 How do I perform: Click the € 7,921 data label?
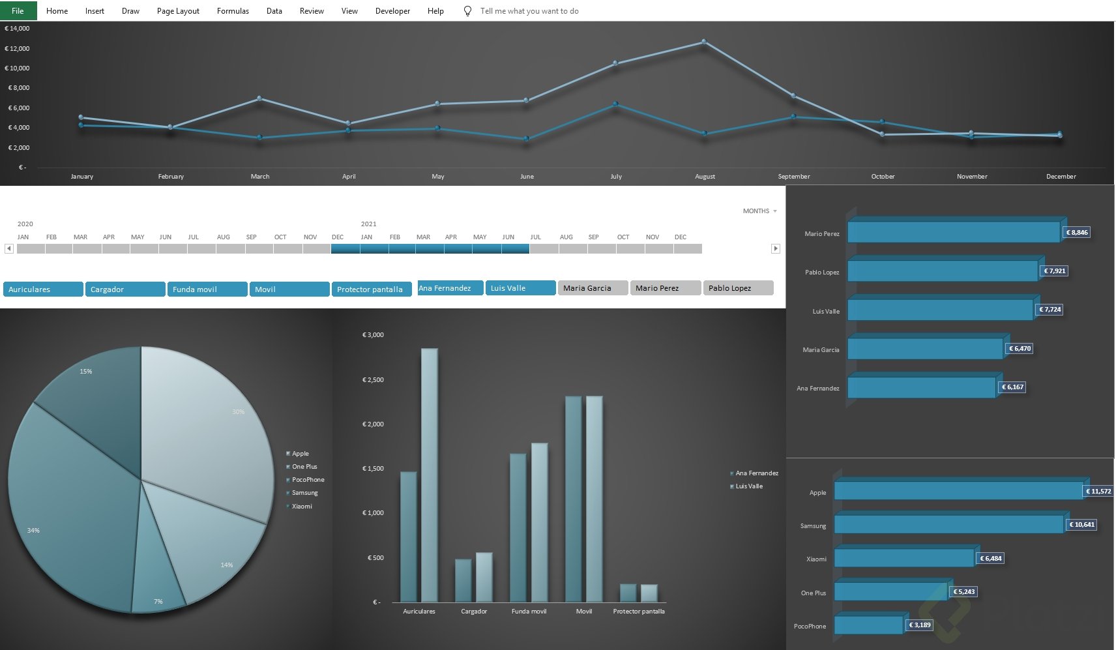click(1054, 271)
